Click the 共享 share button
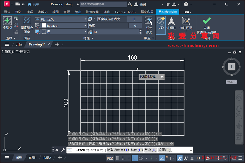 33,4
